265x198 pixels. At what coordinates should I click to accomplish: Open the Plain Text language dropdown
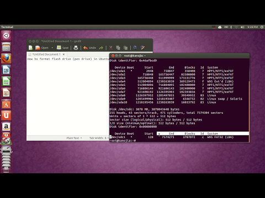tap(74, 138)
